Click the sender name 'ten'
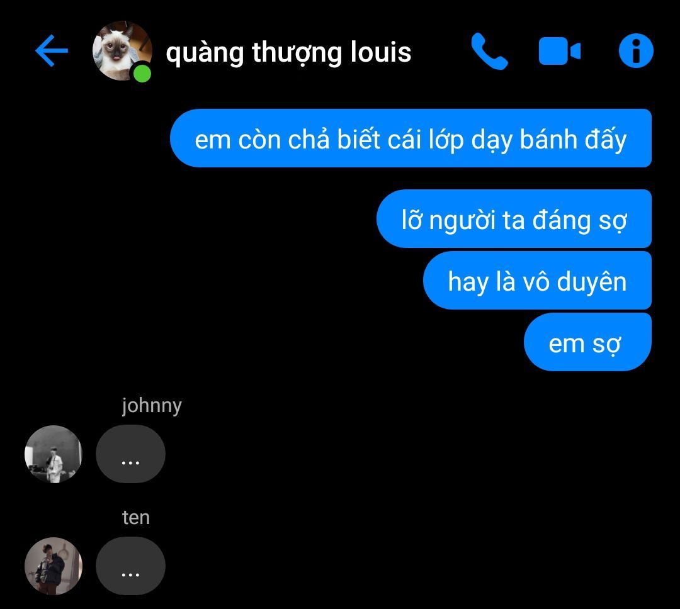 pyautogui.click(x=136, y=518)
